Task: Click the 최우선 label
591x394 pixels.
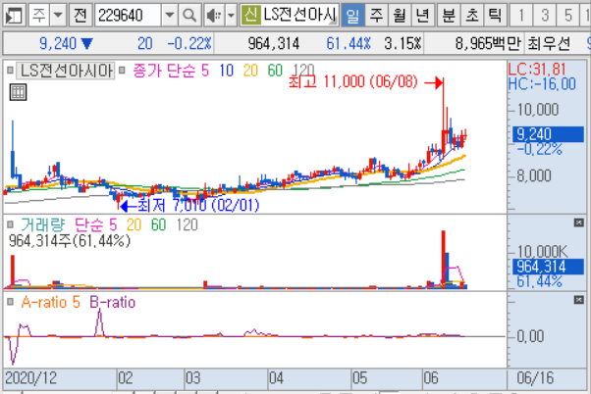Action: [x=549, y=44]
